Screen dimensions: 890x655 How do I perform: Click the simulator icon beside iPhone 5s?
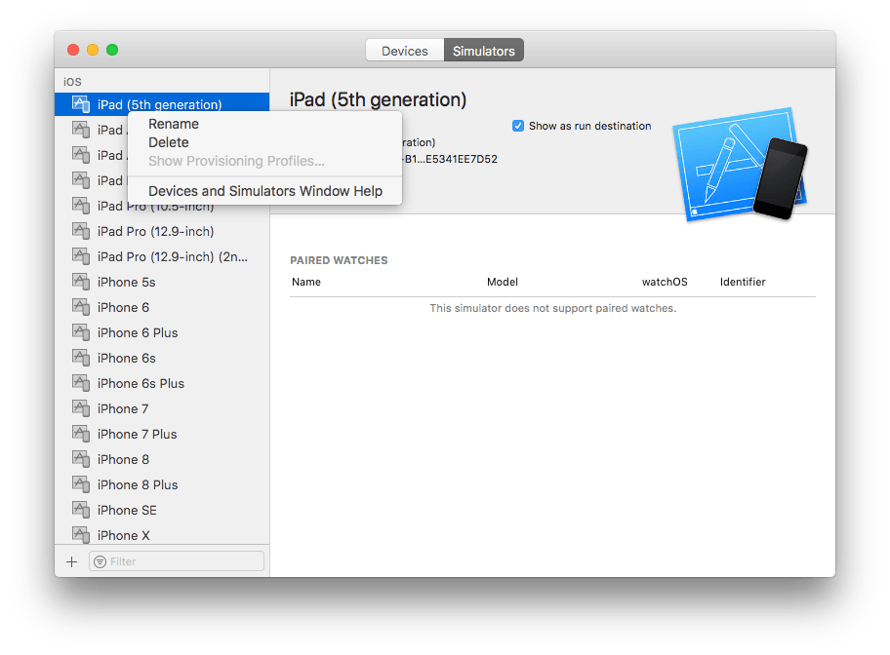(81, 282)
